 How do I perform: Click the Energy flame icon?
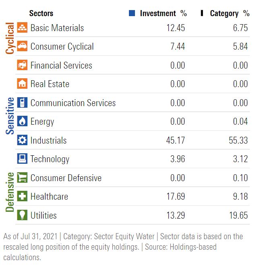(22, 121)
